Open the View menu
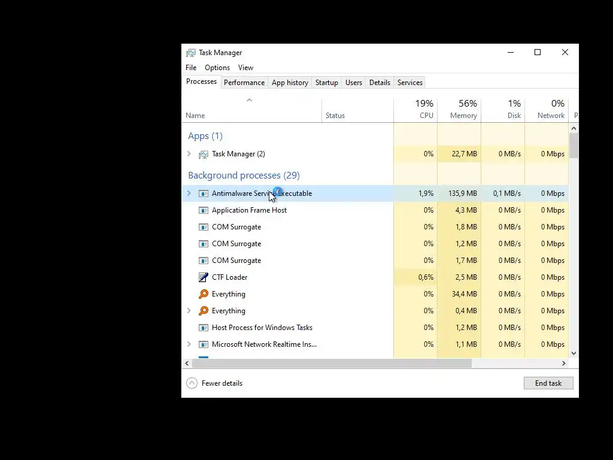 245,68
